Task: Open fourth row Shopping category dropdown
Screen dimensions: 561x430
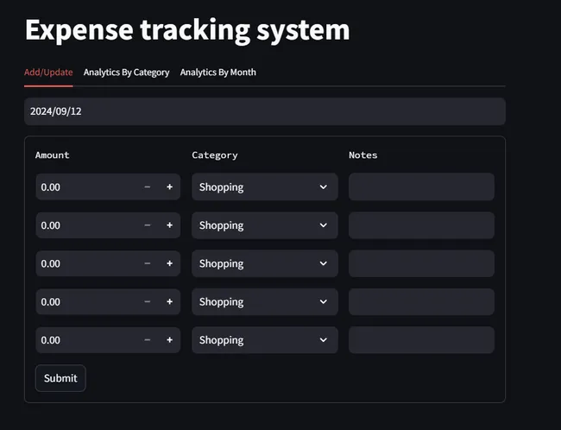Action: pyautogui.click(x=265, y=302)
